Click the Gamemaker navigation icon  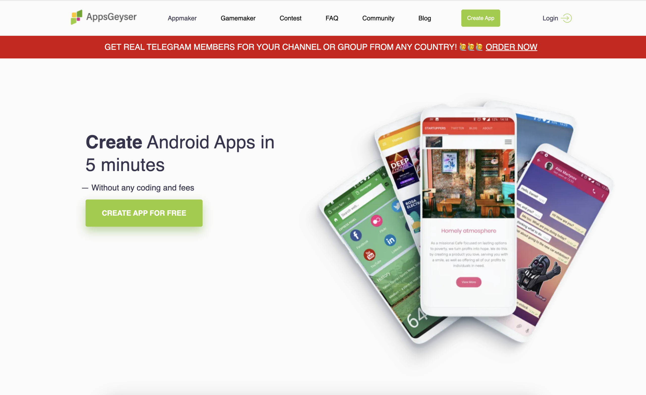coord(238,18)
